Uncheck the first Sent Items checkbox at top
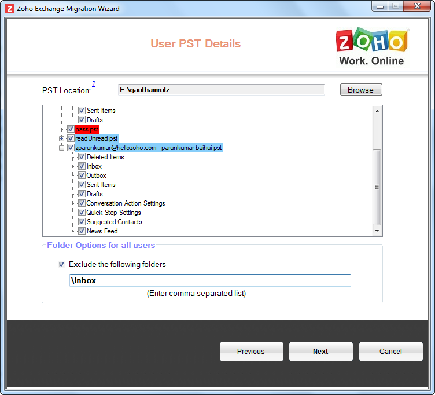The height and width of the screenshot is (395, 435). pyautogui.click(x=82, y=110)
